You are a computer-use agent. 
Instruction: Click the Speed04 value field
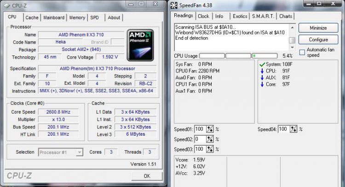[x=284, y=129]
